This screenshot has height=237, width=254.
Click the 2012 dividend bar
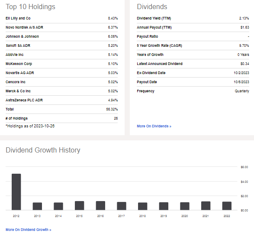[x=16, y=192]
